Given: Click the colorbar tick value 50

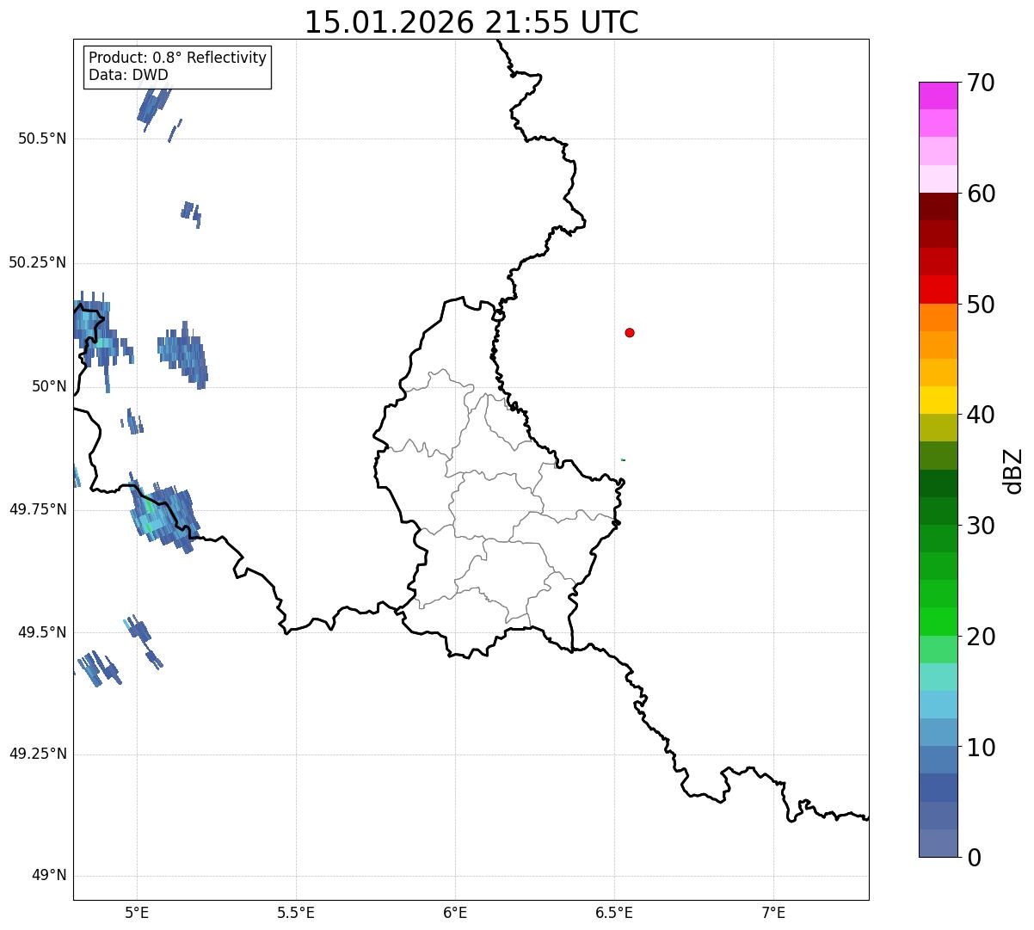Looking at the screenshot, I should 981,305.
